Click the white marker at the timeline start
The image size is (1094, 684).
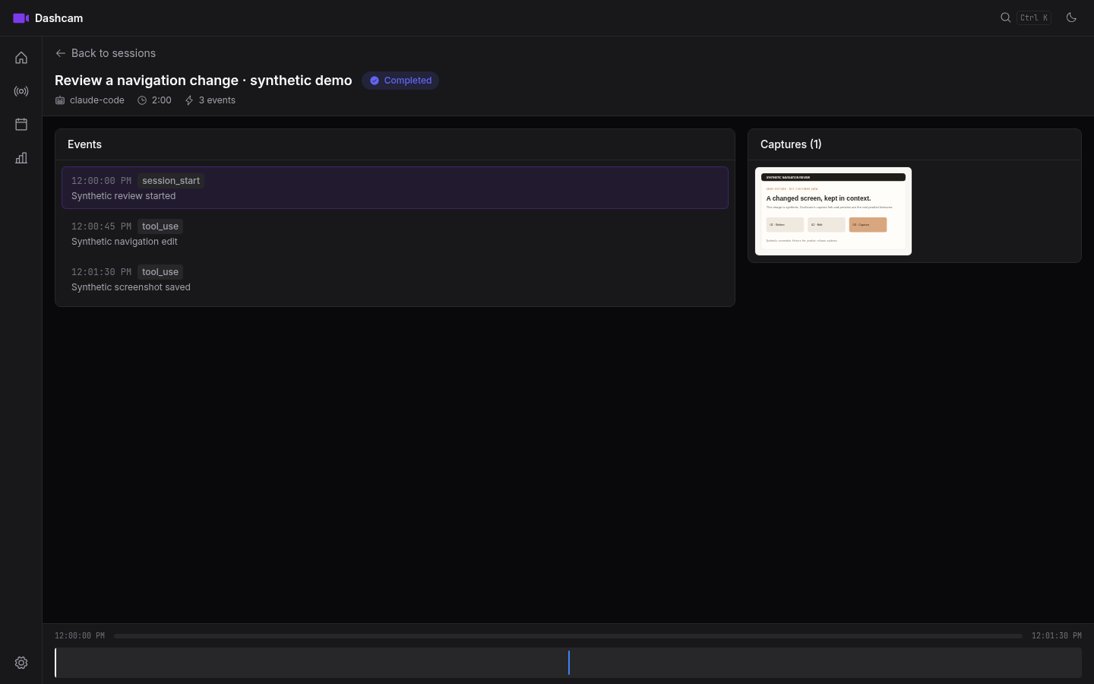click(x=55, y=663)
